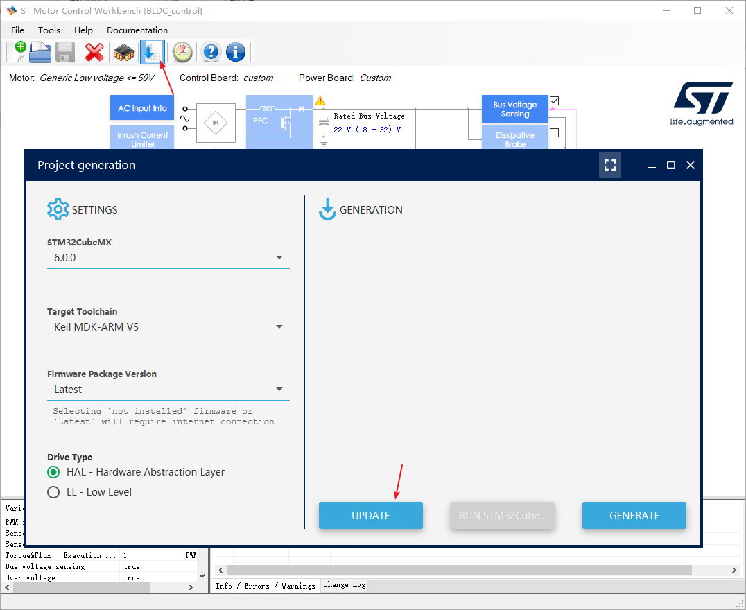Open the Target Toolchain dropdown

click(x=168, y=327)
